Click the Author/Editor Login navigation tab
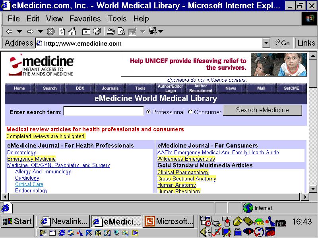Viewport: 318px width, 238px height. click(171, 88)
